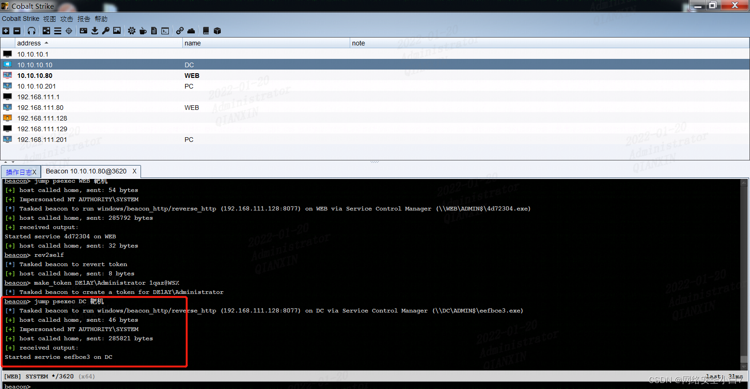Open downloaded files arrow icon
750x389 pixels.
[95, 31]
